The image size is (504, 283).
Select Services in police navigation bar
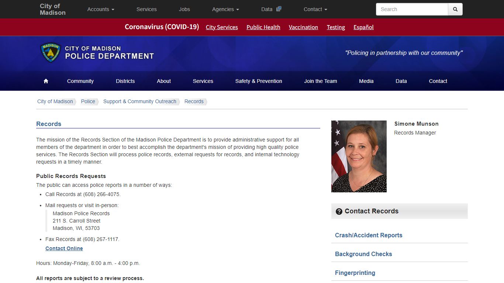203,81
